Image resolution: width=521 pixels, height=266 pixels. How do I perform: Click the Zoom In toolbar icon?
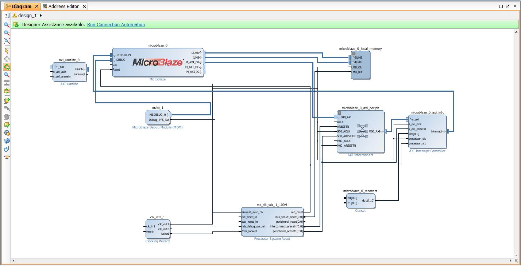[x=7, y=25]
